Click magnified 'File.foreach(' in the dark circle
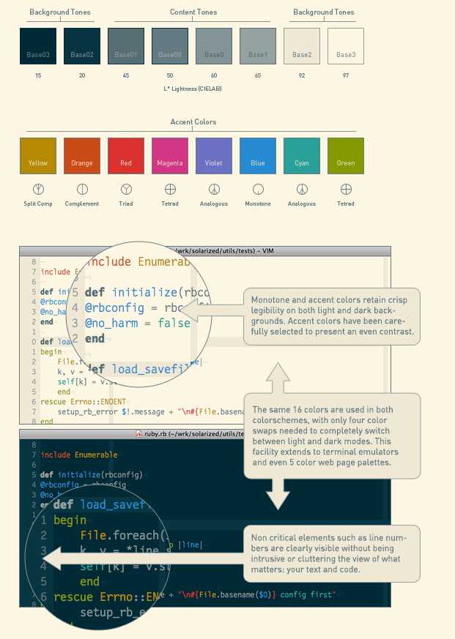455x639 pixels. pos(125,535)
